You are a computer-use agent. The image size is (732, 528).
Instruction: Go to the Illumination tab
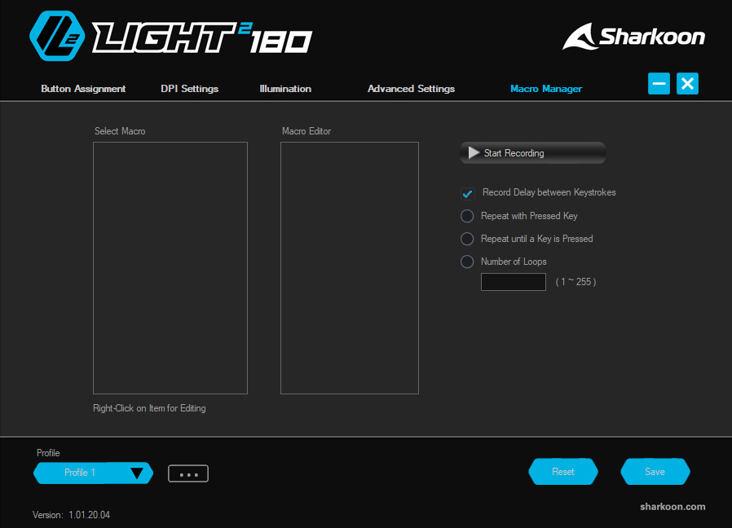285,89
